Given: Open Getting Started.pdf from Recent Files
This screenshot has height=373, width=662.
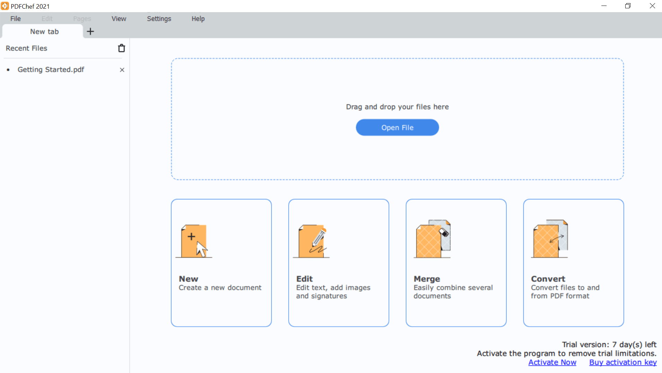Looking at the screenshot, I should (50, 69).
